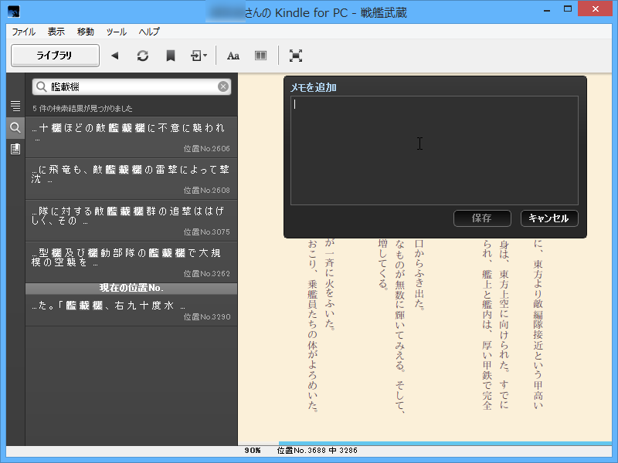Return to library via ライブラリ button
The width and height of the screenshot is (618, 463).
tap(55, 55)
